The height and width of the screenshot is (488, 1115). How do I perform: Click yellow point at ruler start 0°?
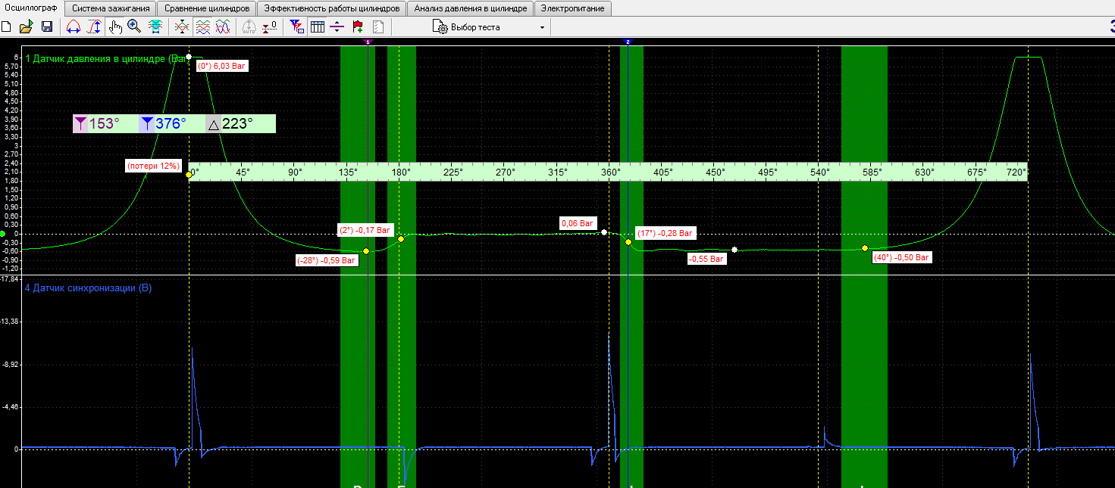(189, 175)
